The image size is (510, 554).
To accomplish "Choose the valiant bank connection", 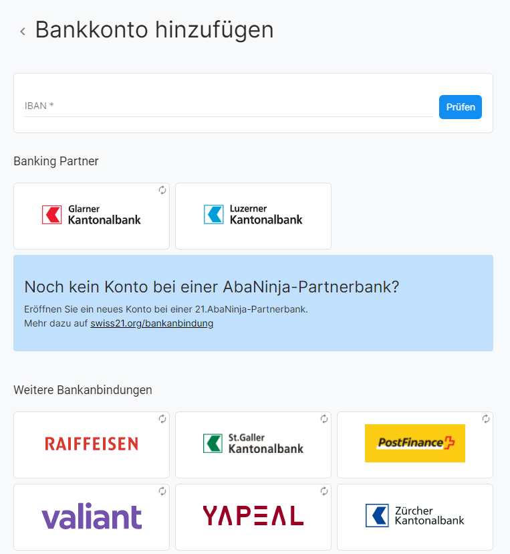I will pos(92,517).
